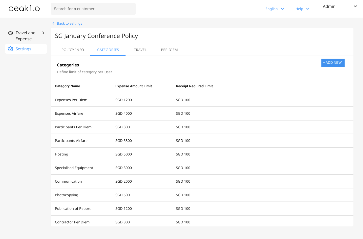Focus the Search for a customer field
The width and height of the screenshot is (363, 239).
pos(93,9)
